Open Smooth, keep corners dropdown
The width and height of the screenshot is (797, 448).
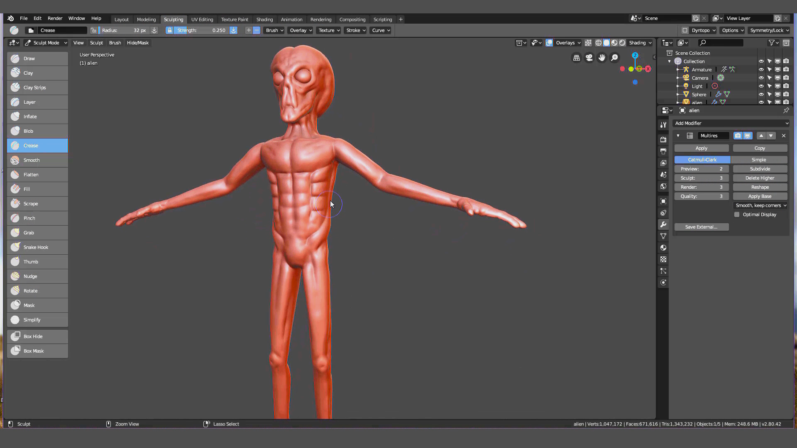point(760,205)
